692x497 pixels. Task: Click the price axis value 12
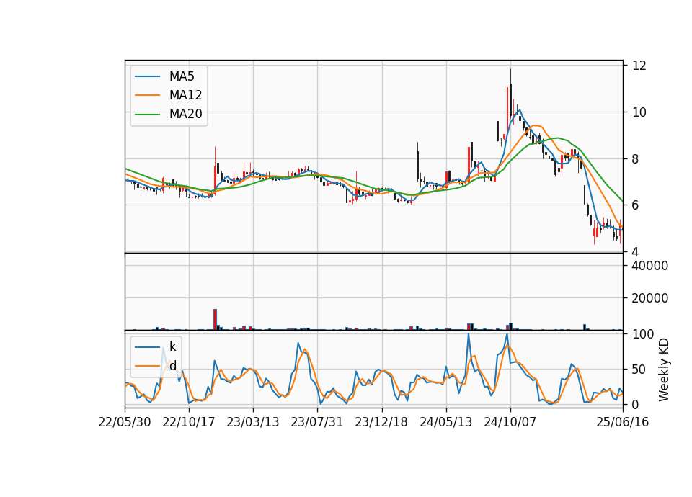pos(639,66)
